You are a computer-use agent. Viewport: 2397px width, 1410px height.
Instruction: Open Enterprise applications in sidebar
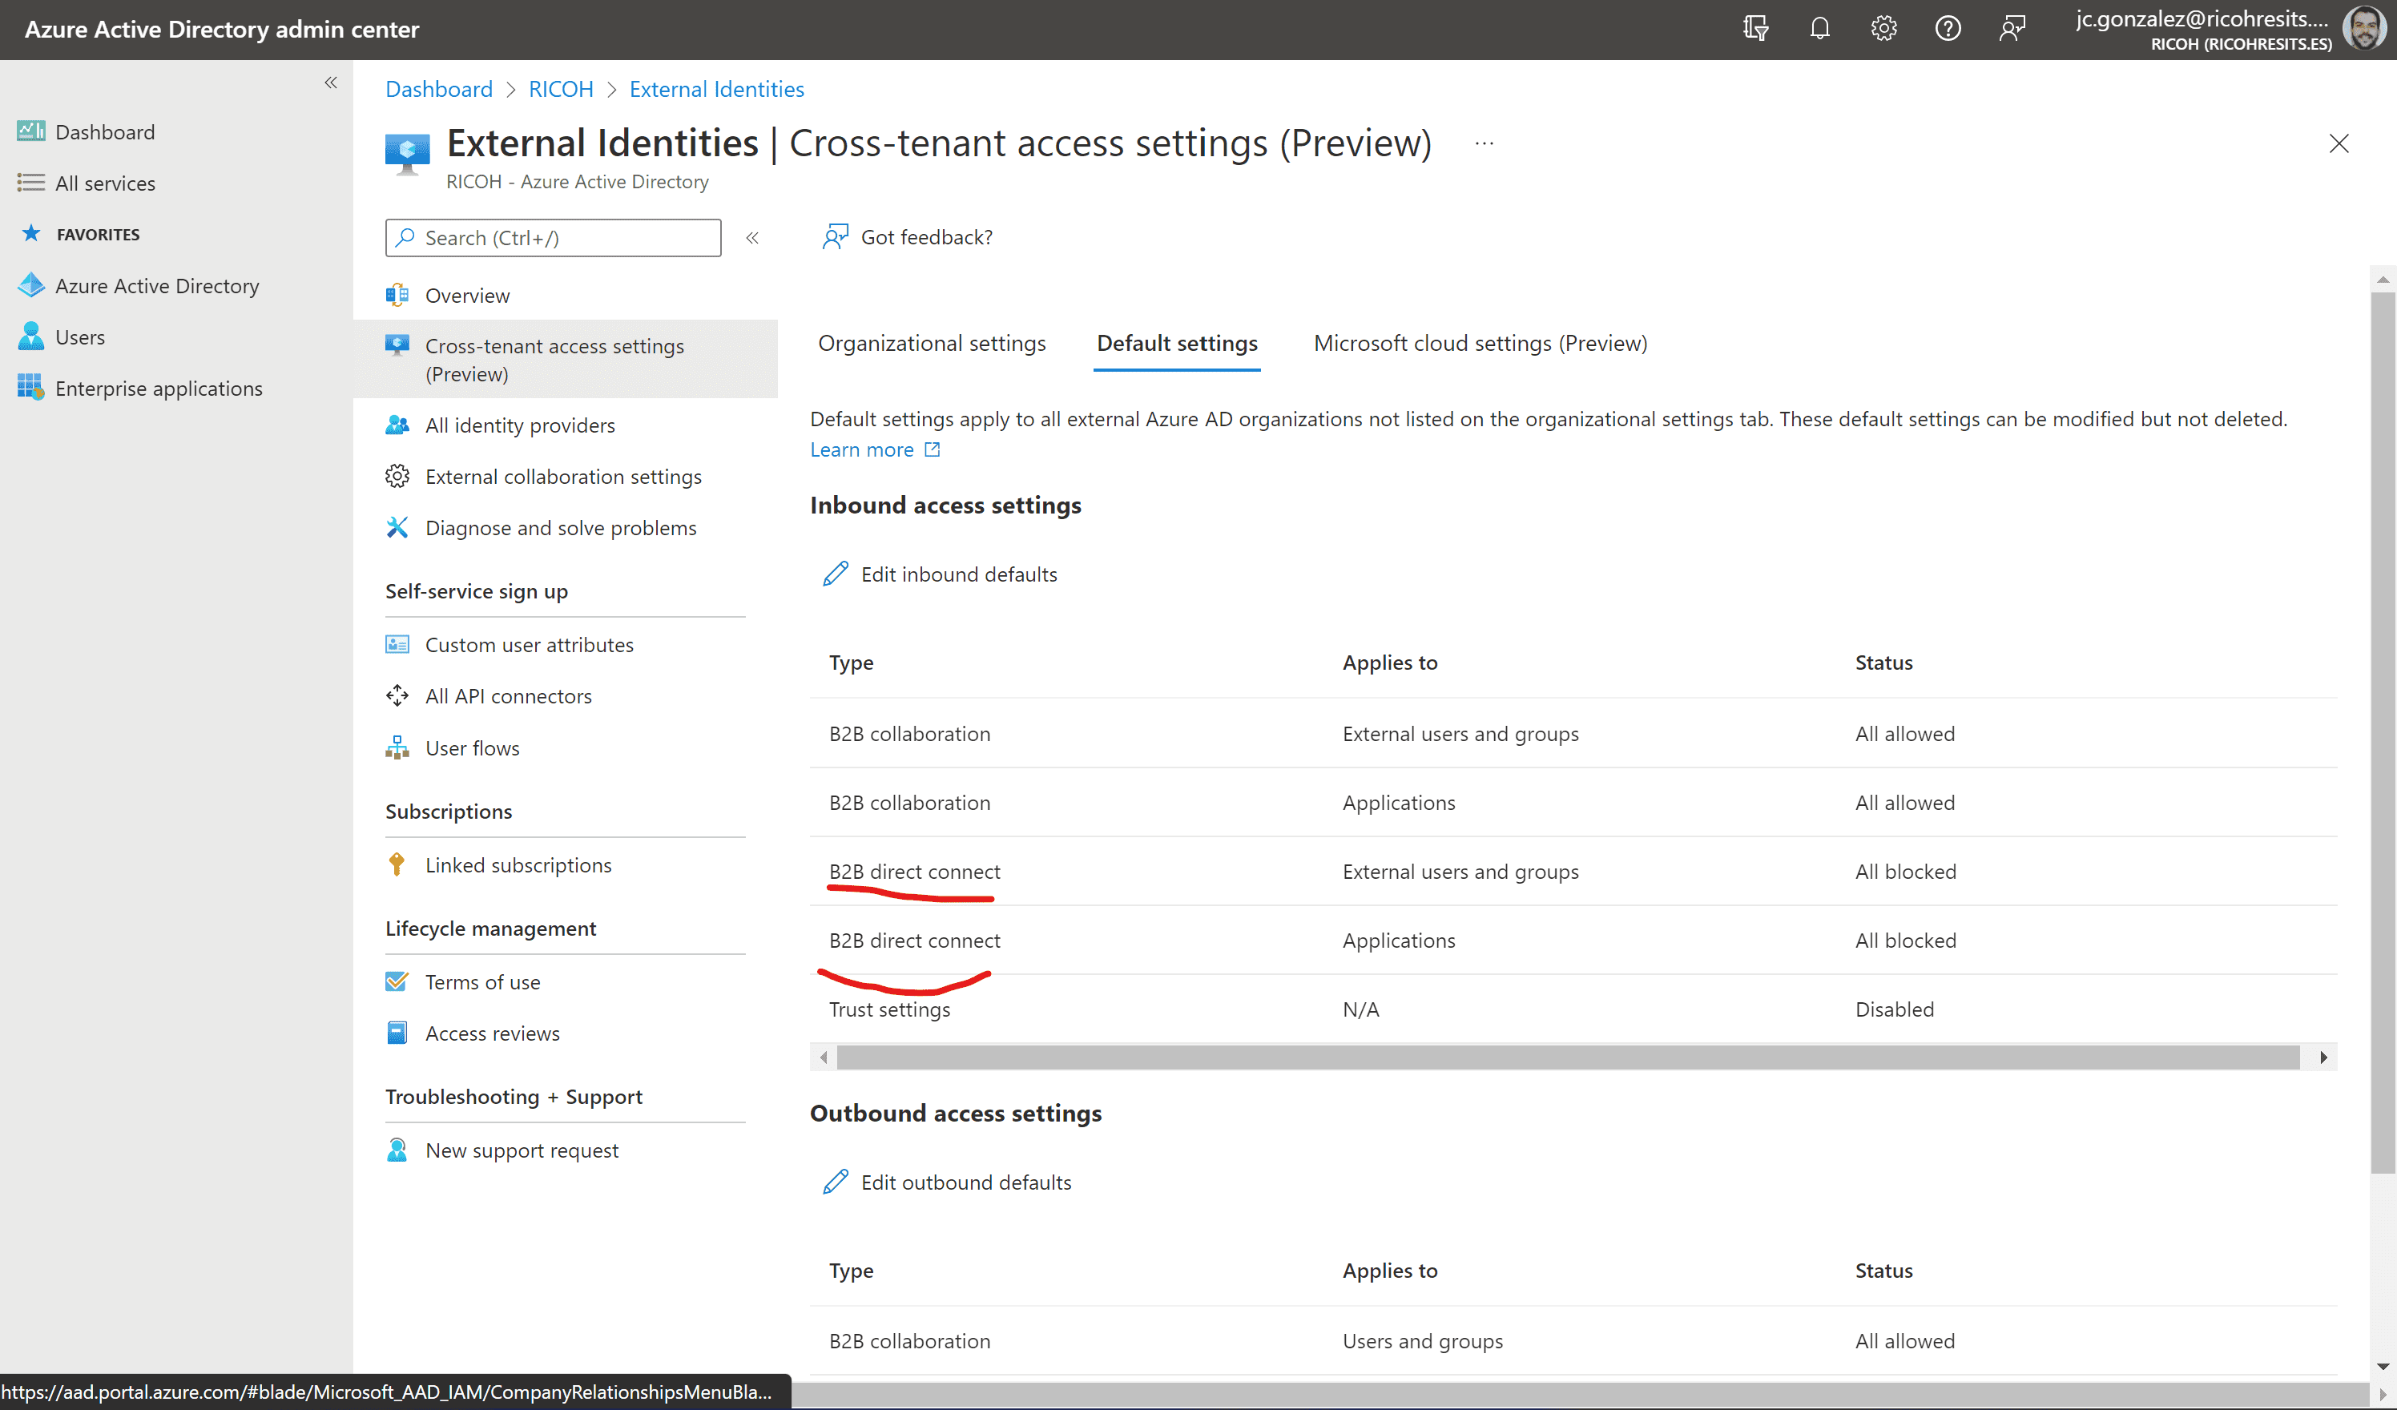click(x=140, y=389)
